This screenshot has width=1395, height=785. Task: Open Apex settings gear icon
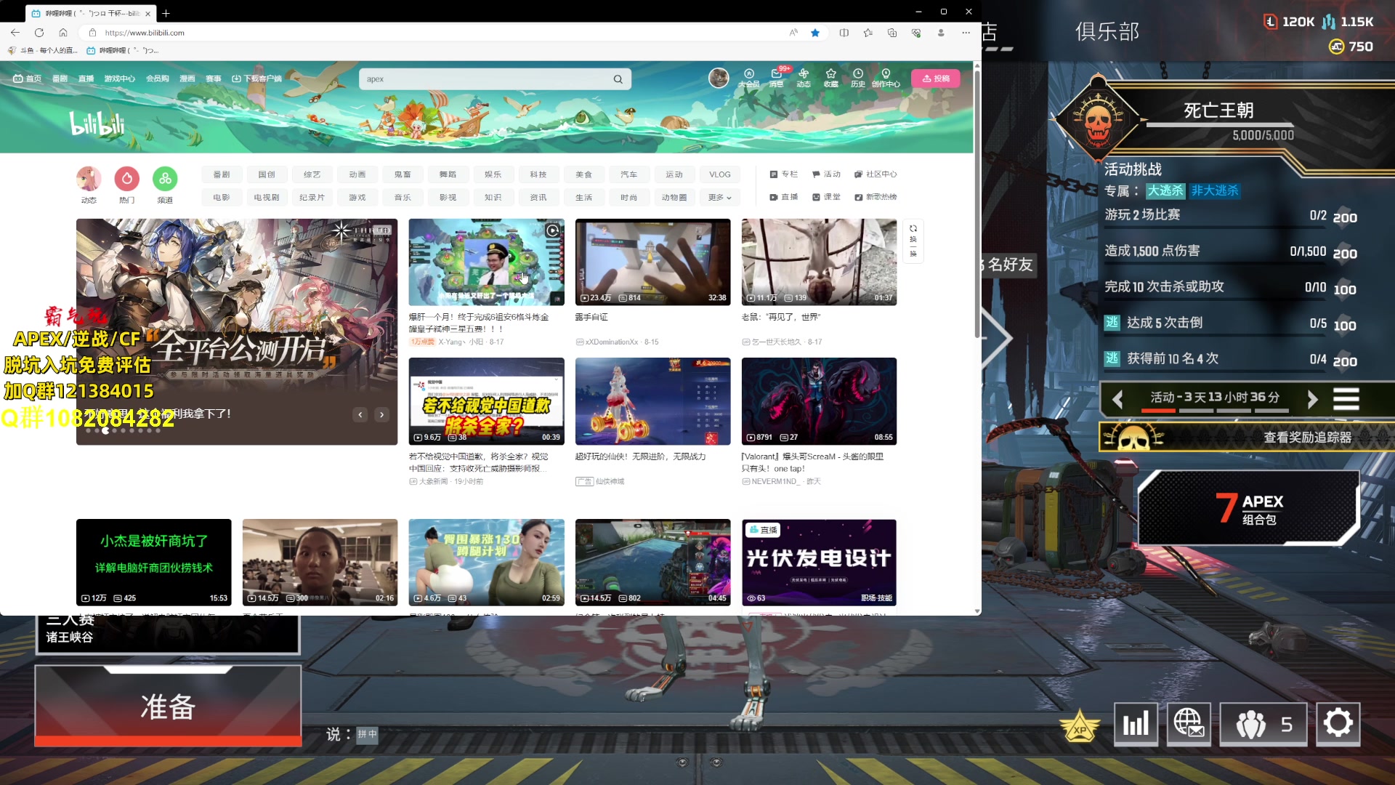pyautogui.click(x=1338, y=724)
